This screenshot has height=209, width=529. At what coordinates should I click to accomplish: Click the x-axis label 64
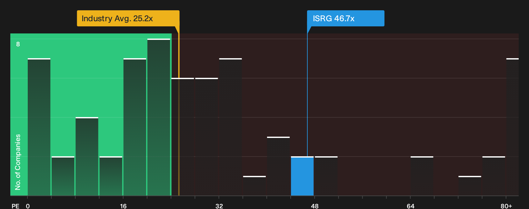[x=410, y=206]
